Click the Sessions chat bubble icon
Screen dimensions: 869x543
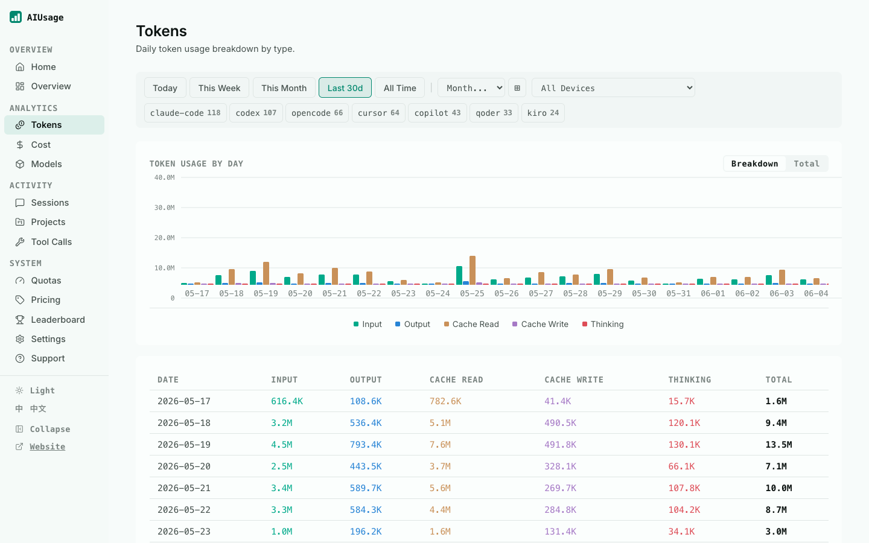(20, 203)
